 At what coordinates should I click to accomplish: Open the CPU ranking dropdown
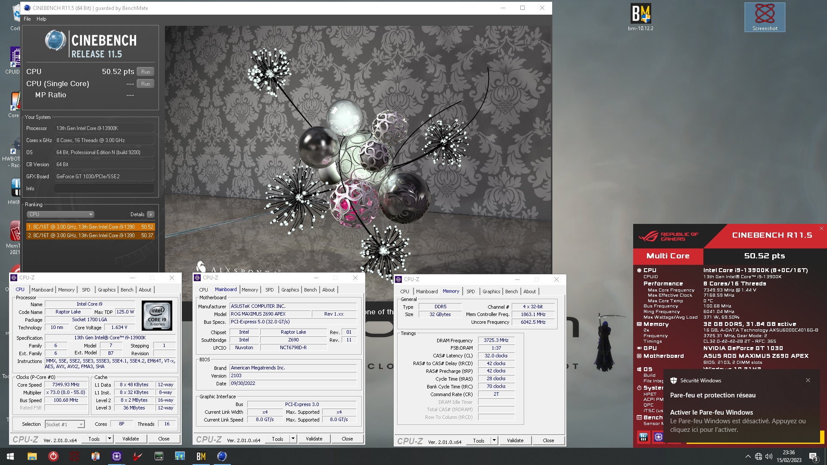click(x=60, y=214)
